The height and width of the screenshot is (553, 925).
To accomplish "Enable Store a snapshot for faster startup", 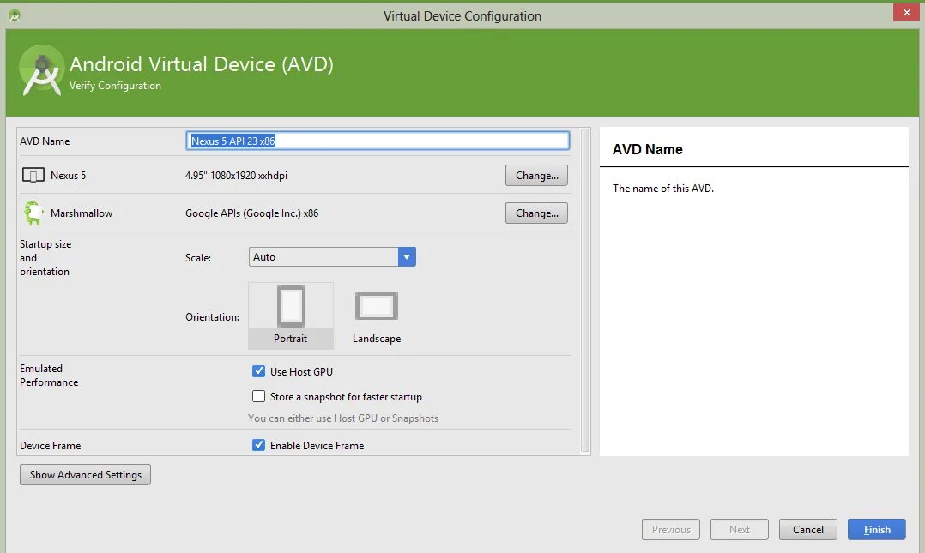I will coord(258,396).
